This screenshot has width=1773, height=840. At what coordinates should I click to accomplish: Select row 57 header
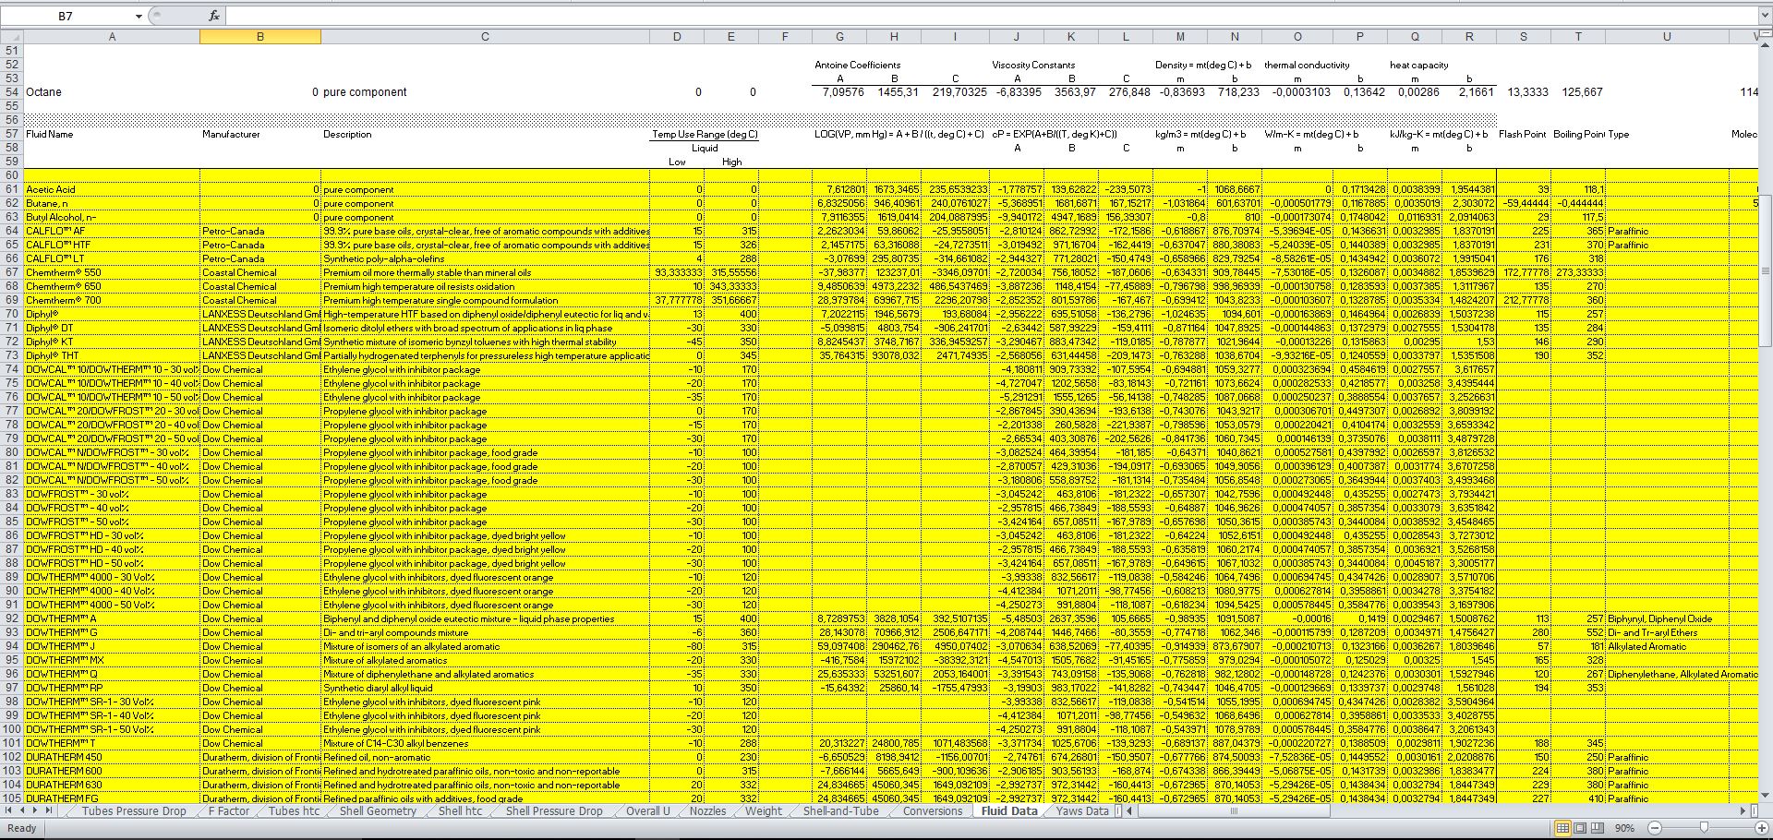coord(11,134)
